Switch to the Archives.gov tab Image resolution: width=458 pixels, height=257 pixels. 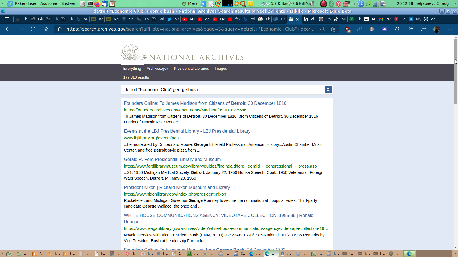(157, 69)
